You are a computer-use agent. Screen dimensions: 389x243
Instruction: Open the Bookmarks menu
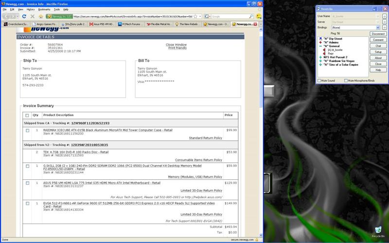(x=44, y=9)
